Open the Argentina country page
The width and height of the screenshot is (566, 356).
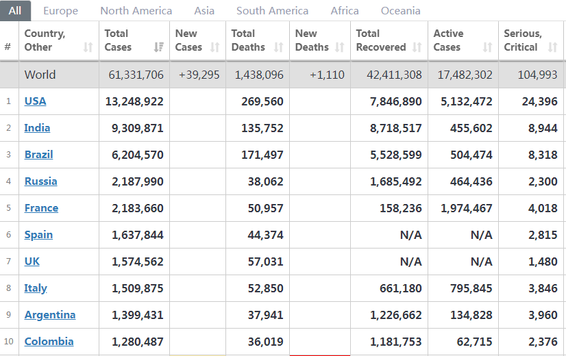(50, 315)
